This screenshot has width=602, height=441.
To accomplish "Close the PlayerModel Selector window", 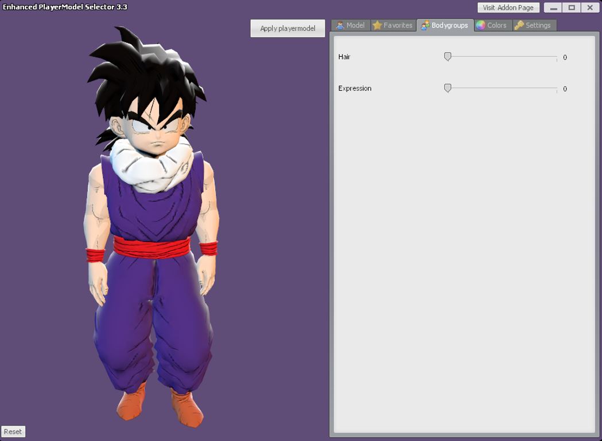I will coord(590,7).
